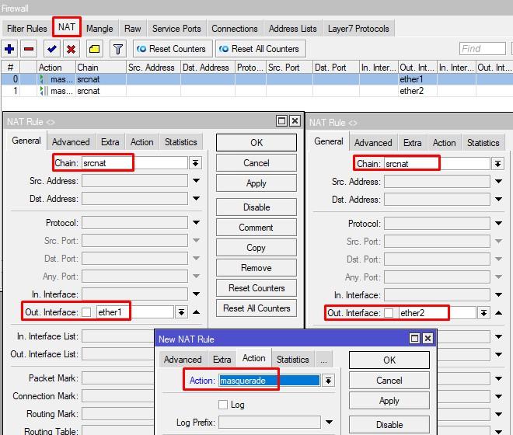Screen dimensions: 513x435
Task: Click the yellow comment note icon
Action: [x=94, y=49]
